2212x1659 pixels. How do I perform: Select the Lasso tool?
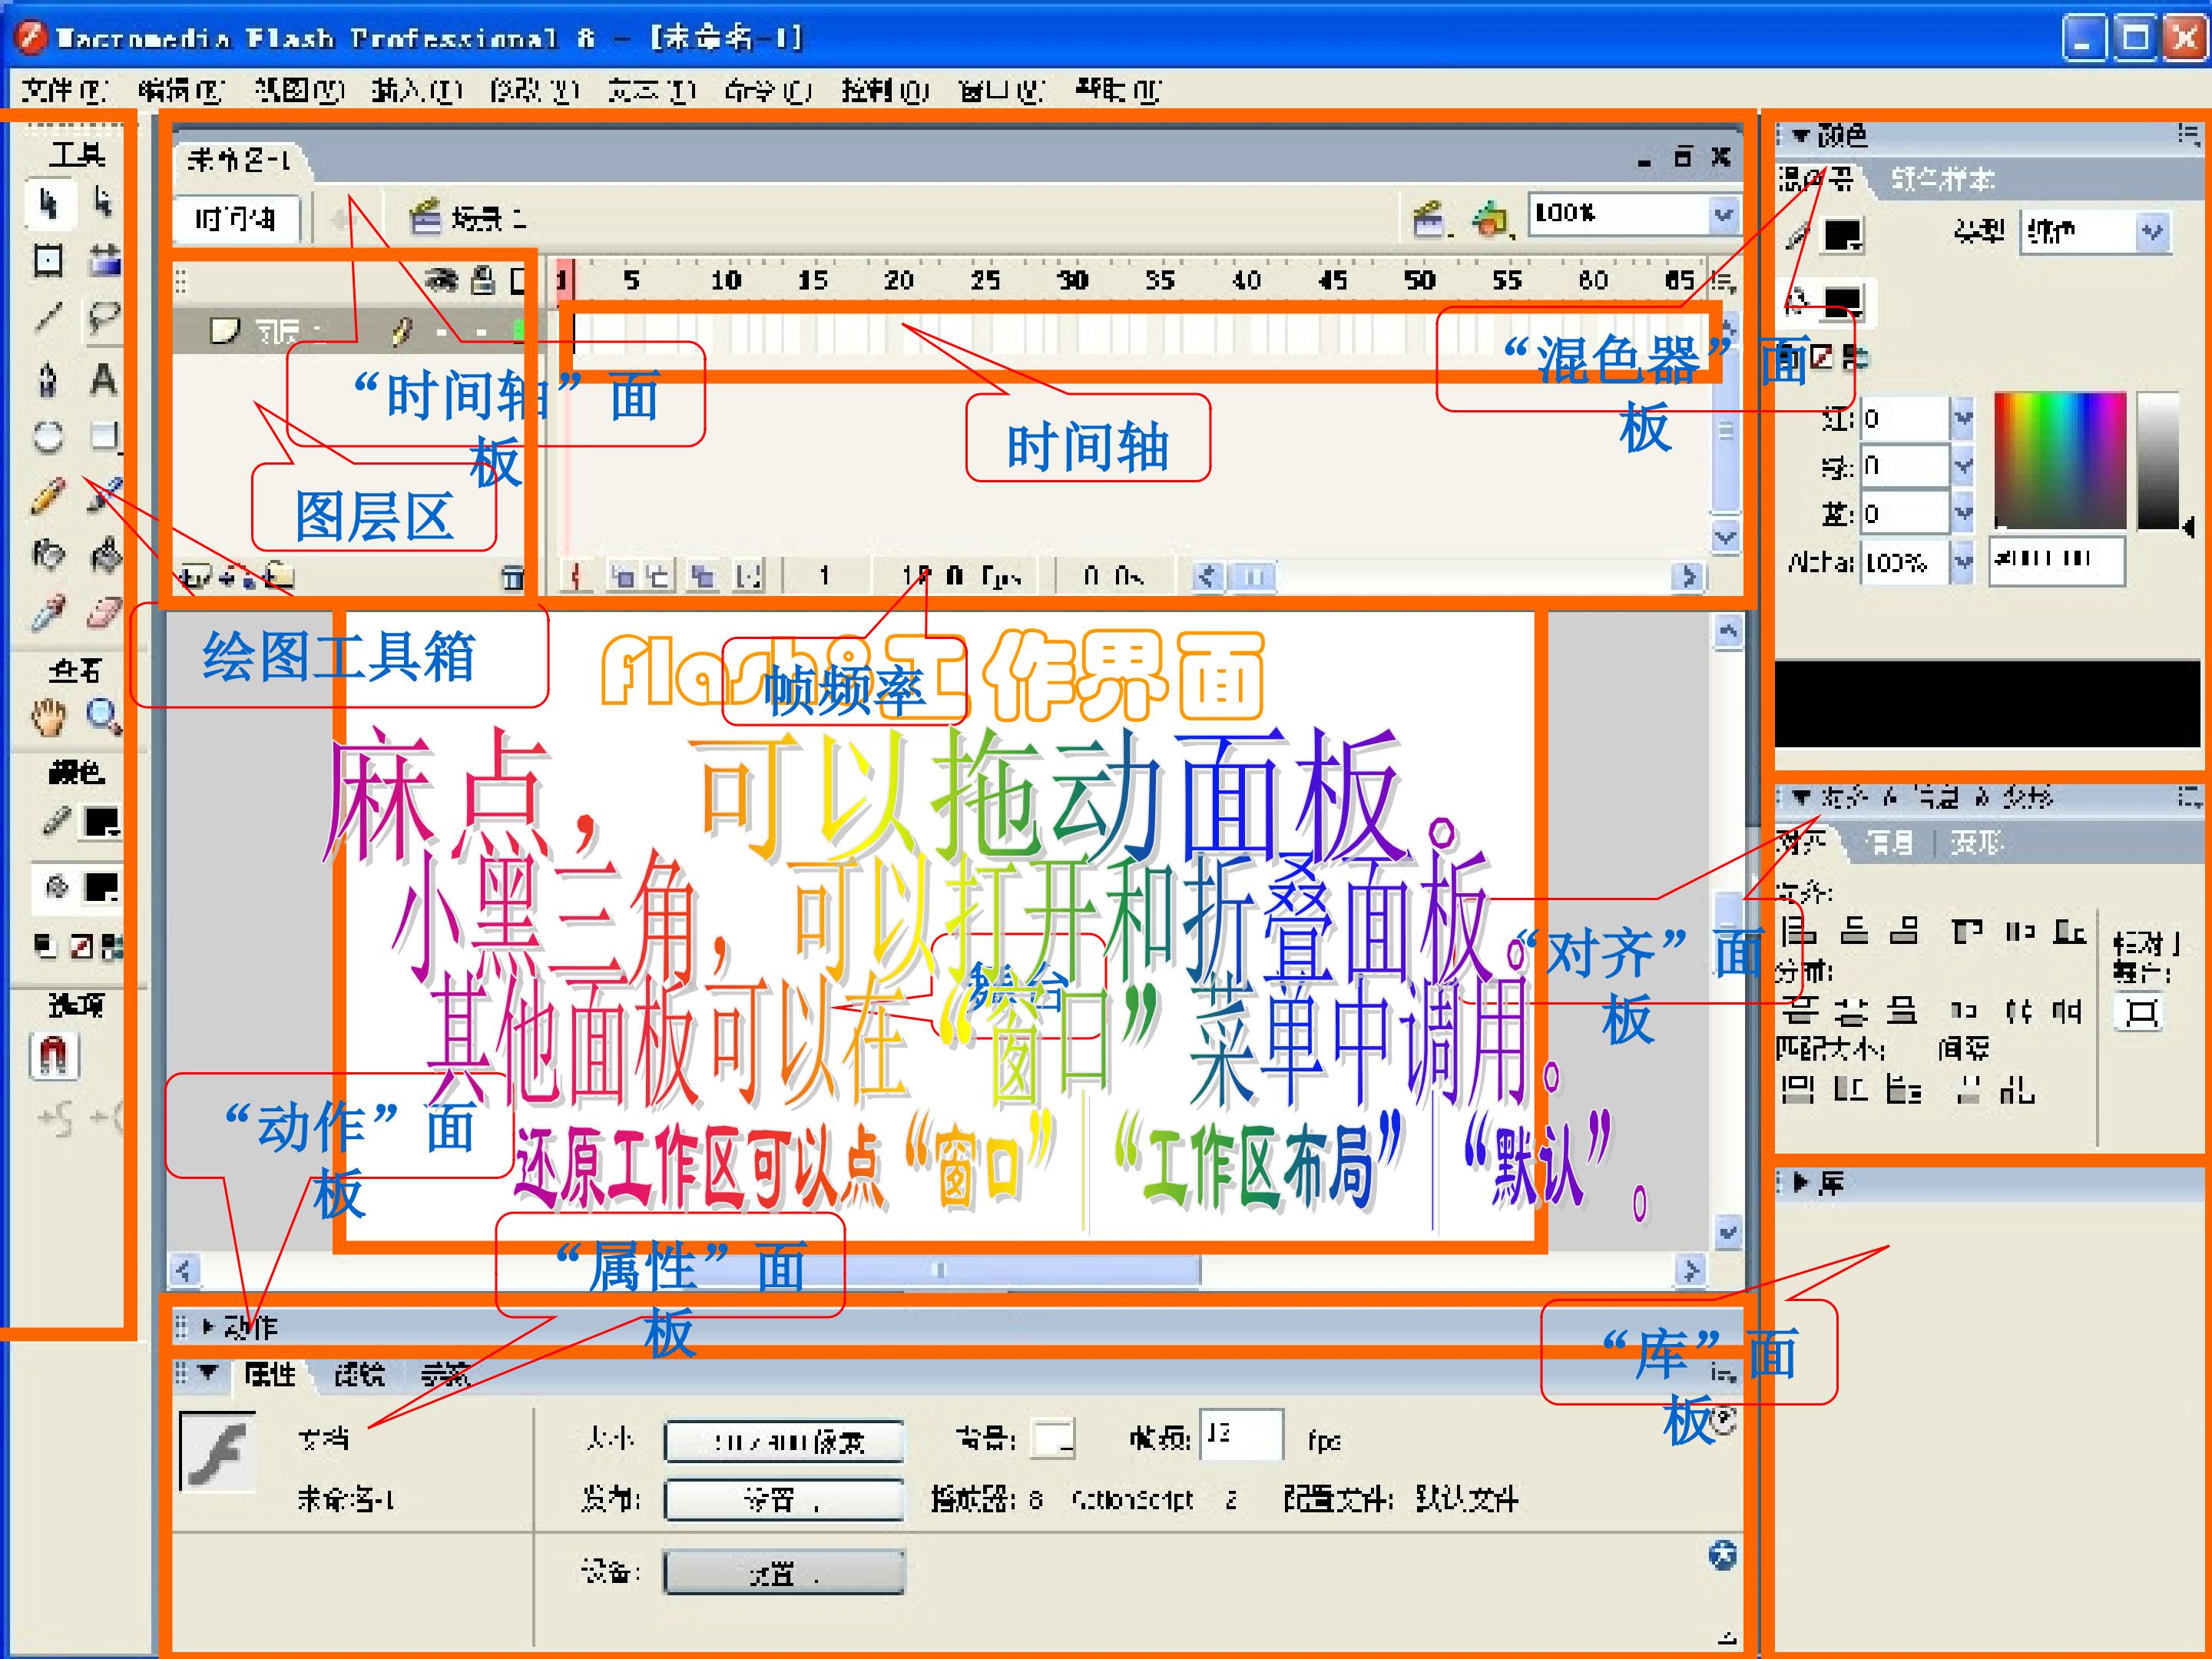click(104, 319)
